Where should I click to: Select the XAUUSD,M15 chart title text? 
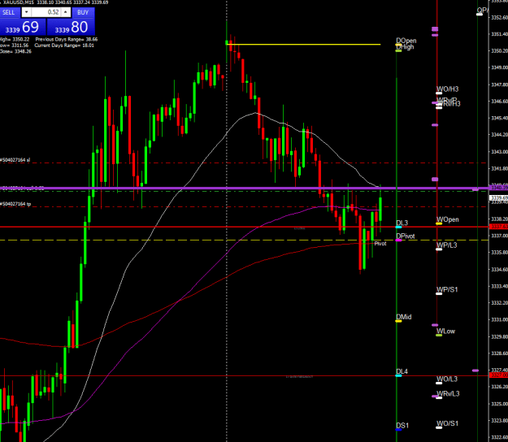[18, 2]
